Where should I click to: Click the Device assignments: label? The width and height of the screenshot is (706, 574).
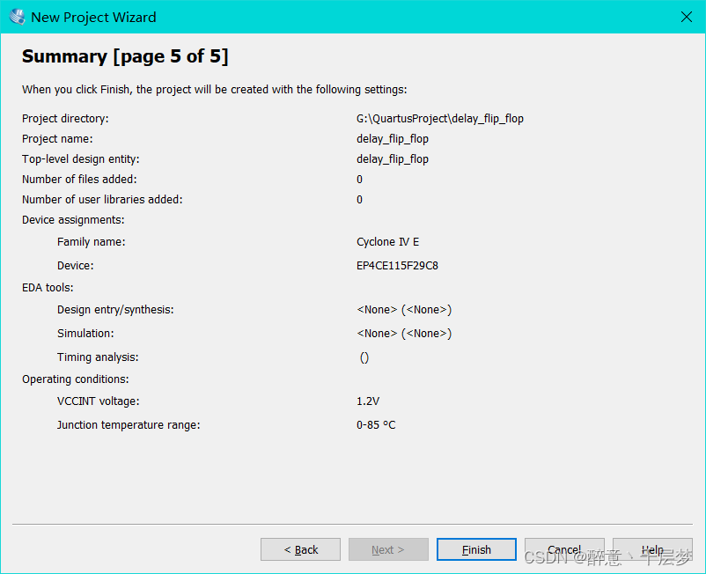pyautogui.click(x=73, y=220)
